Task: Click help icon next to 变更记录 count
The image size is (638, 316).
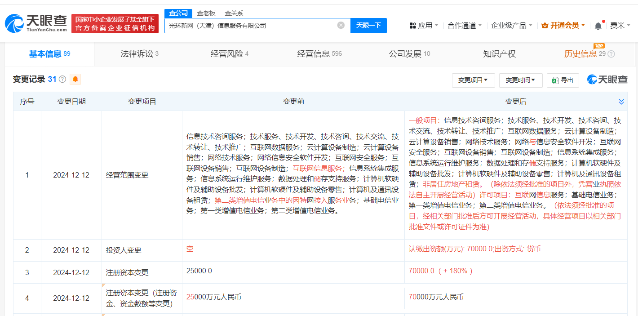Action: click(62, 80)
